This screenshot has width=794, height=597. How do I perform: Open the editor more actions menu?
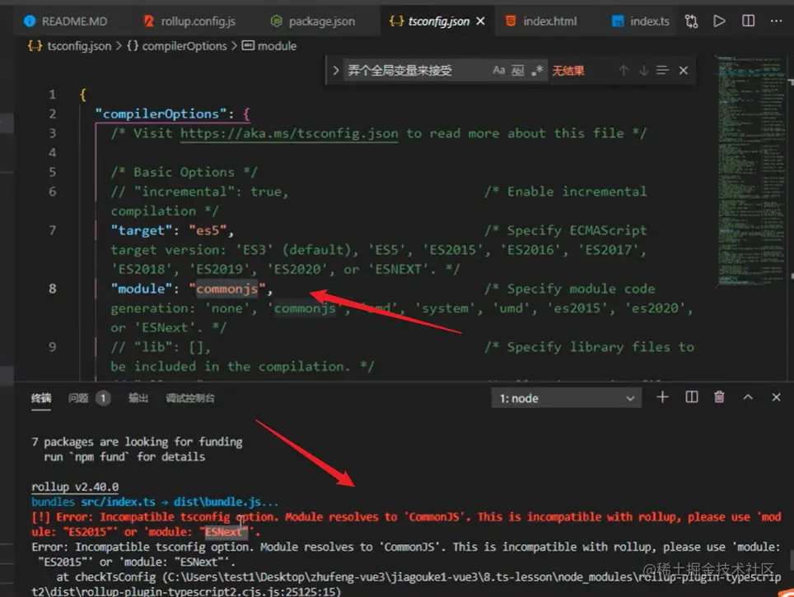[x=776, y=21]
